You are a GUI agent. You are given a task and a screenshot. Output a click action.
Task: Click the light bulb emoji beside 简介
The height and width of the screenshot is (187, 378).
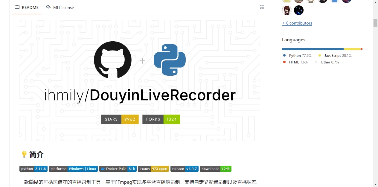tap(24, 155)
